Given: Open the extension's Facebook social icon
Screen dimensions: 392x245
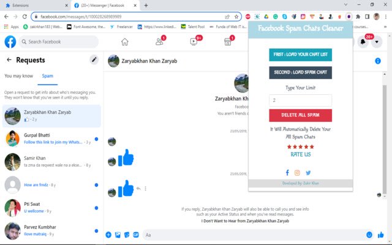Looking at the screenshot, I should tap(287, 173).
